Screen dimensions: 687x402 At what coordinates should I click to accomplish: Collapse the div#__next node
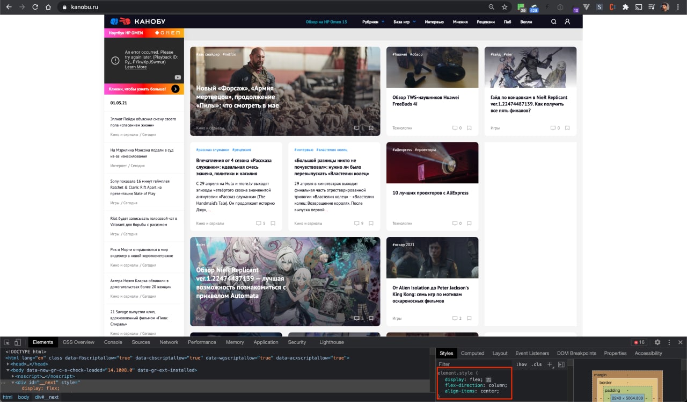tap(13, 383)
